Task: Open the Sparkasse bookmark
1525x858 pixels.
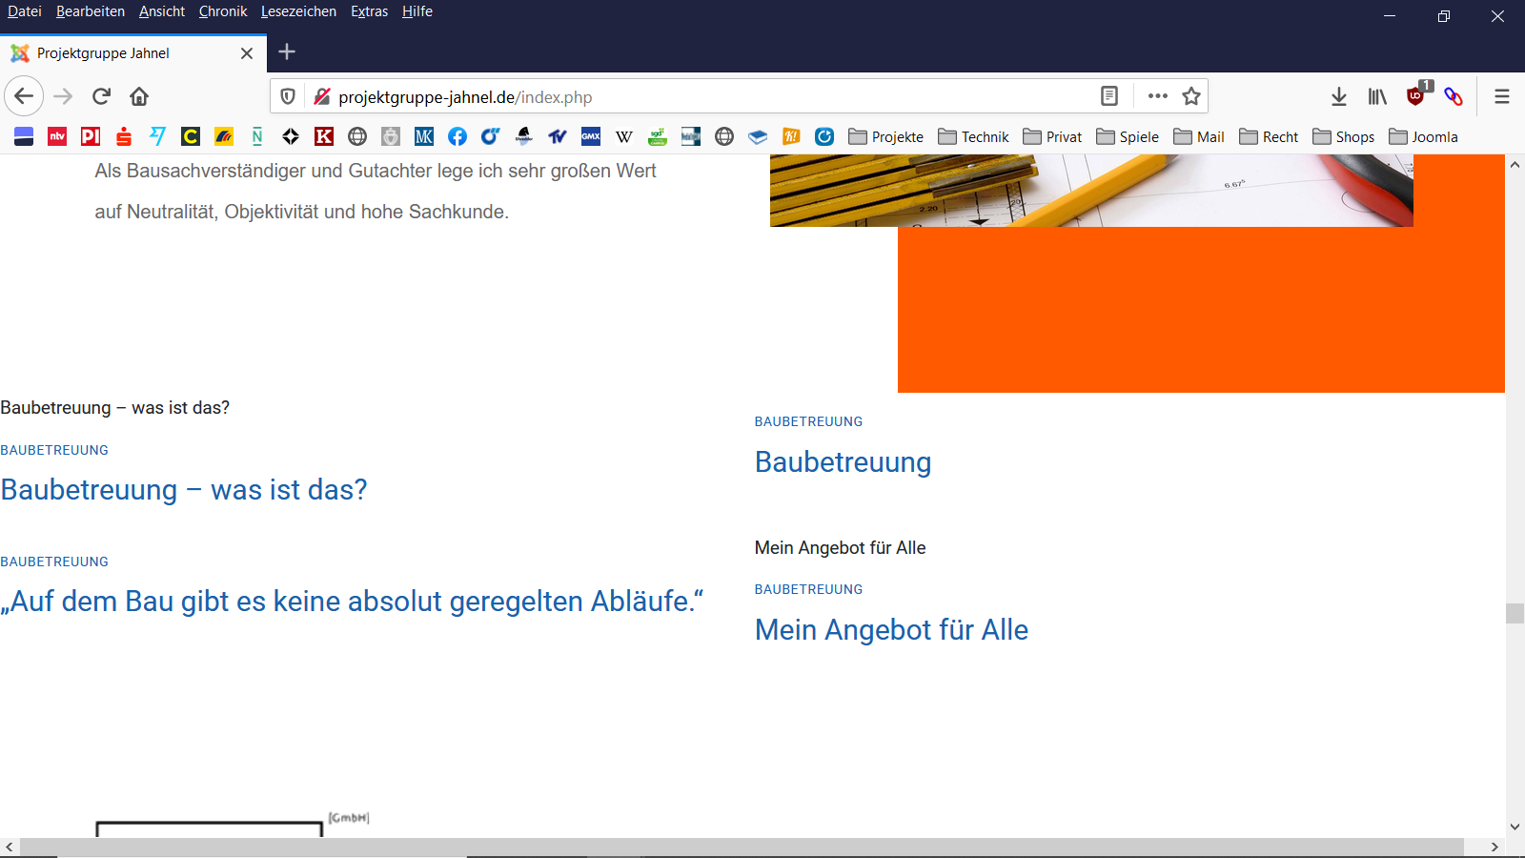Action: point(124,136)
